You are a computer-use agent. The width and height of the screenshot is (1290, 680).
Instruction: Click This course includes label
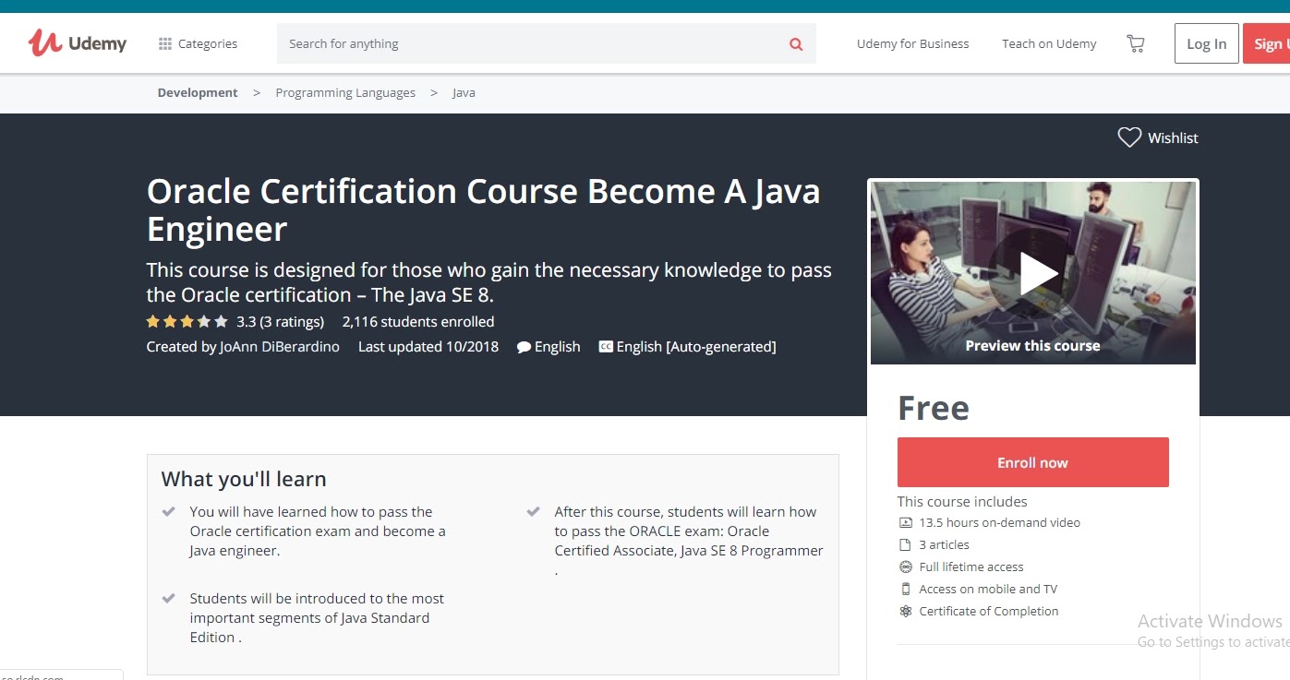pos(962,502)
